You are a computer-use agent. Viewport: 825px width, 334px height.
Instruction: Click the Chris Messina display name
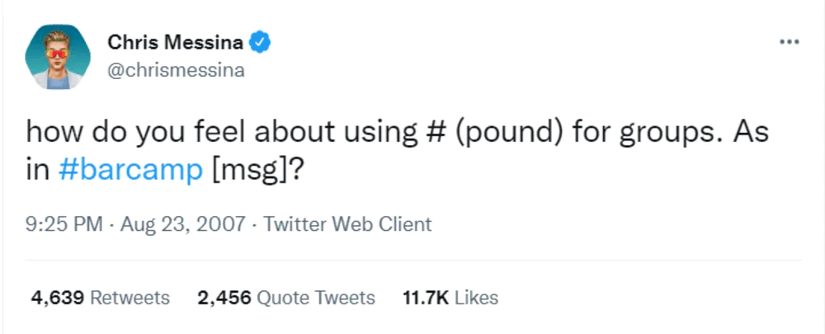pyautogui.click(x=176, y=41)
